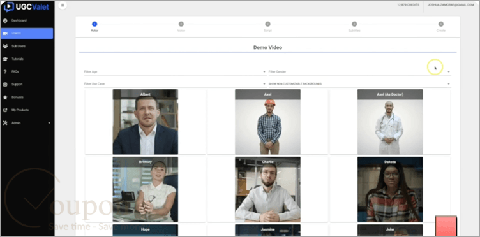Select the Albert actor thumbnail

tap(146, 122)
